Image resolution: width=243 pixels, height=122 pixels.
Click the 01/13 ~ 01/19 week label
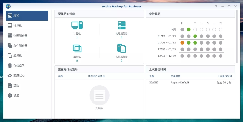167,36
